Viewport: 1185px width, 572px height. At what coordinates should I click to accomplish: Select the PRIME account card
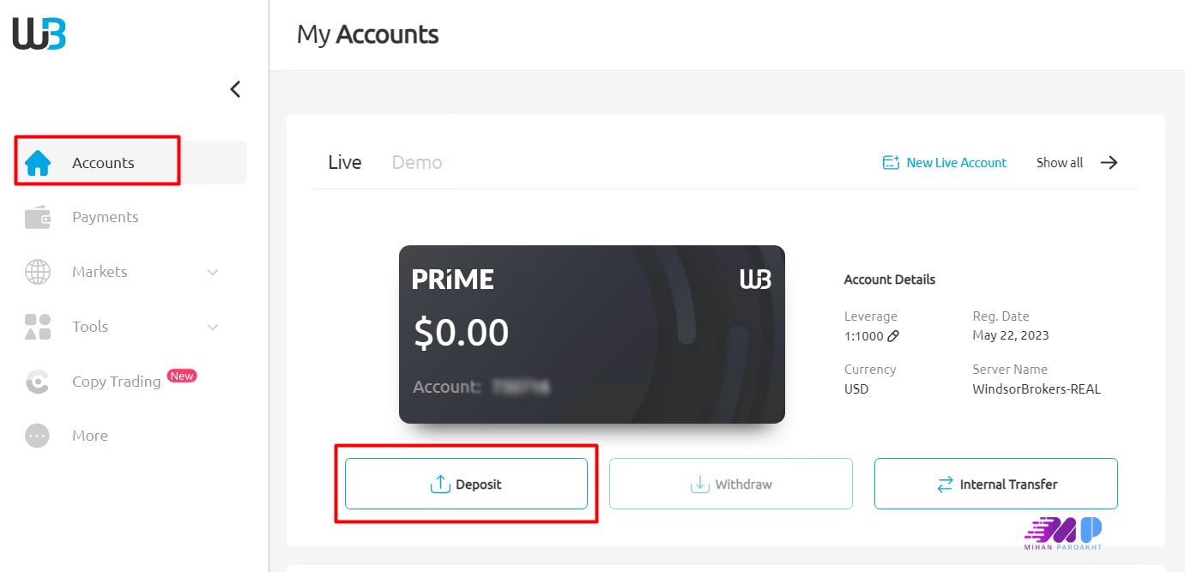(x=591, y=334)
